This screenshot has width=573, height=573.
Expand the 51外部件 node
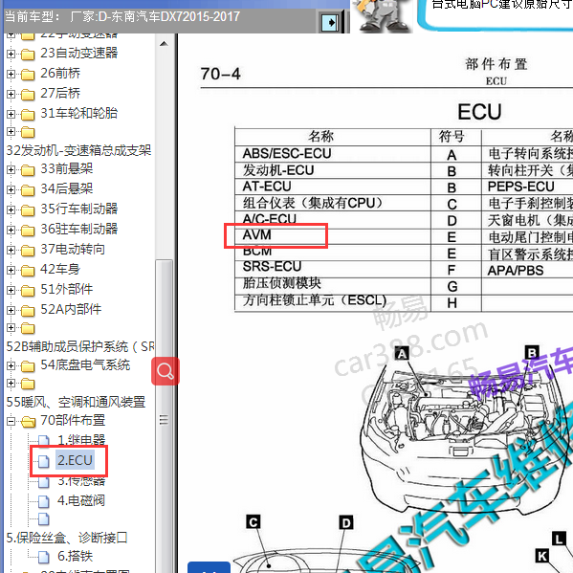(x=11, y=291)
